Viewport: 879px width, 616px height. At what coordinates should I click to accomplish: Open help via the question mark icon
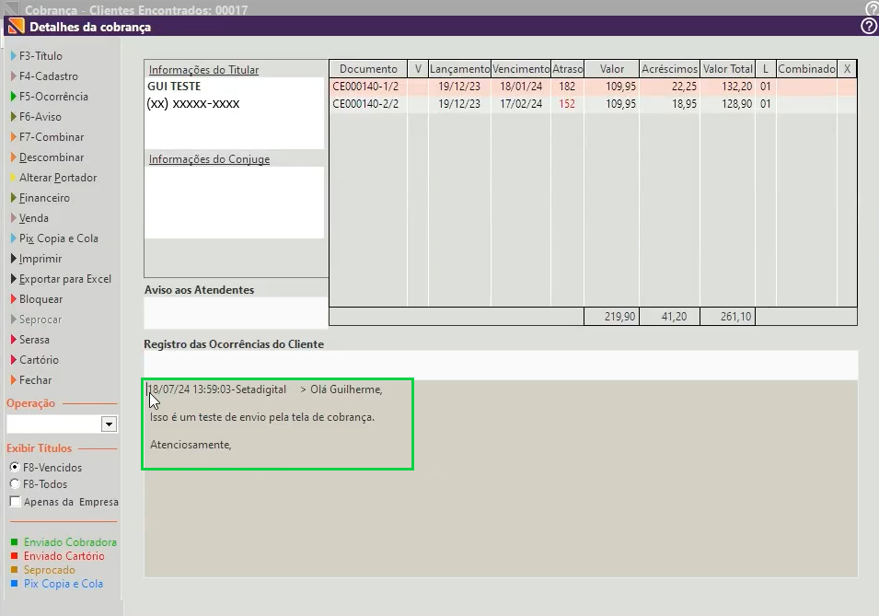868,26
